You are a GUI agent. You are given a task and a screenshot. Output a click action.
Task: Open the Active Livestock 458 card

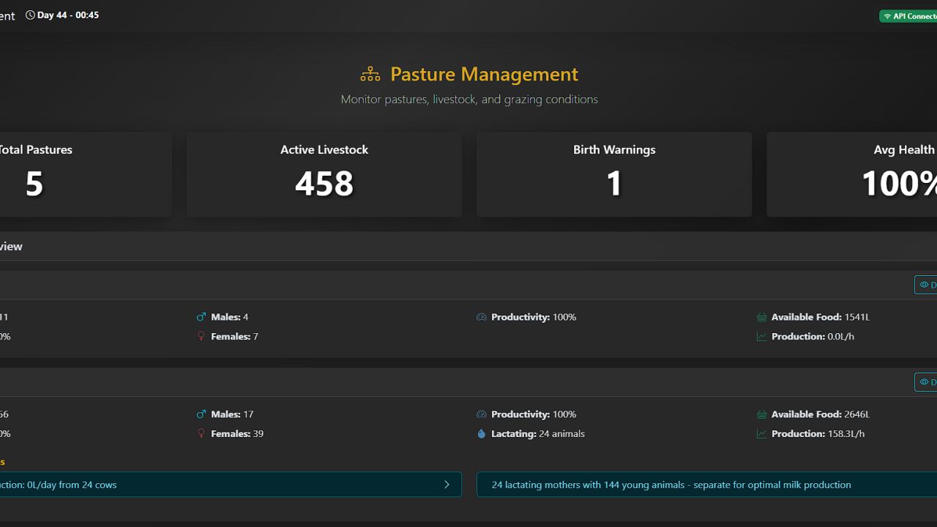pos(324,174)
